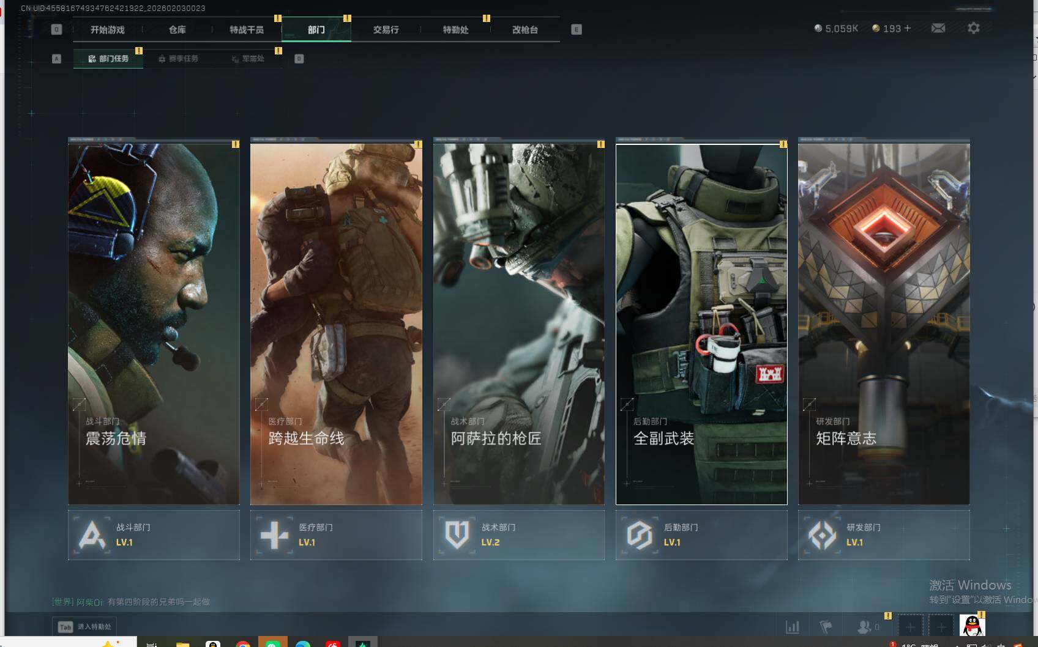
Task: Click the first empty squad slot plus
Action: tap(910, 626)
